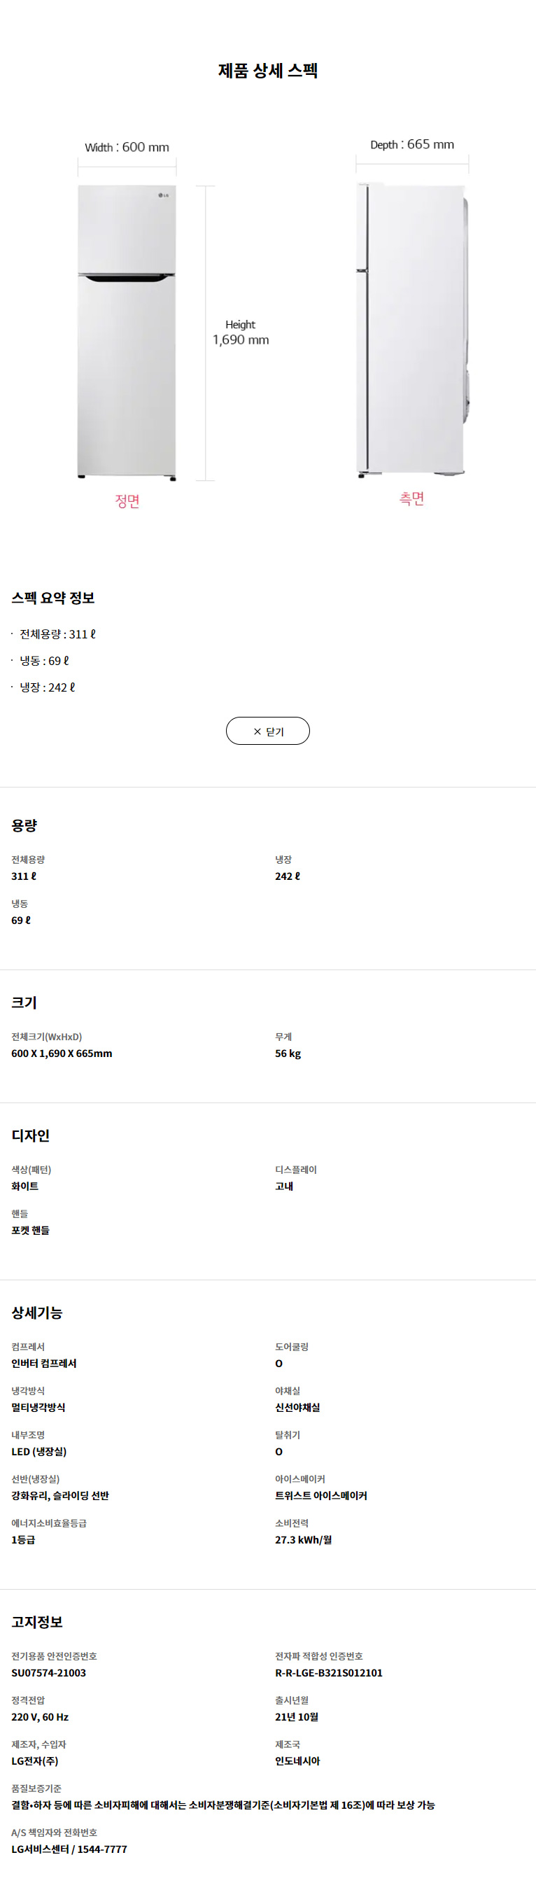The height and width of the screenshot is (1897, 536).
Task: Click the 상세기능 section heading
Action: point(37,1312)
